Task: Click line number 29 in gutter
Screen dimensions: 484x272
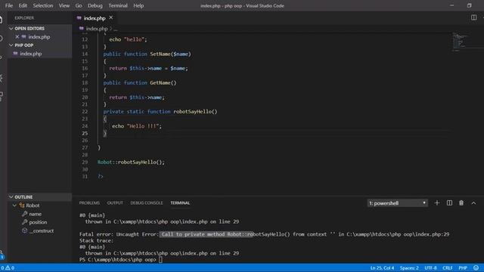Action: [x=85, y=162]
